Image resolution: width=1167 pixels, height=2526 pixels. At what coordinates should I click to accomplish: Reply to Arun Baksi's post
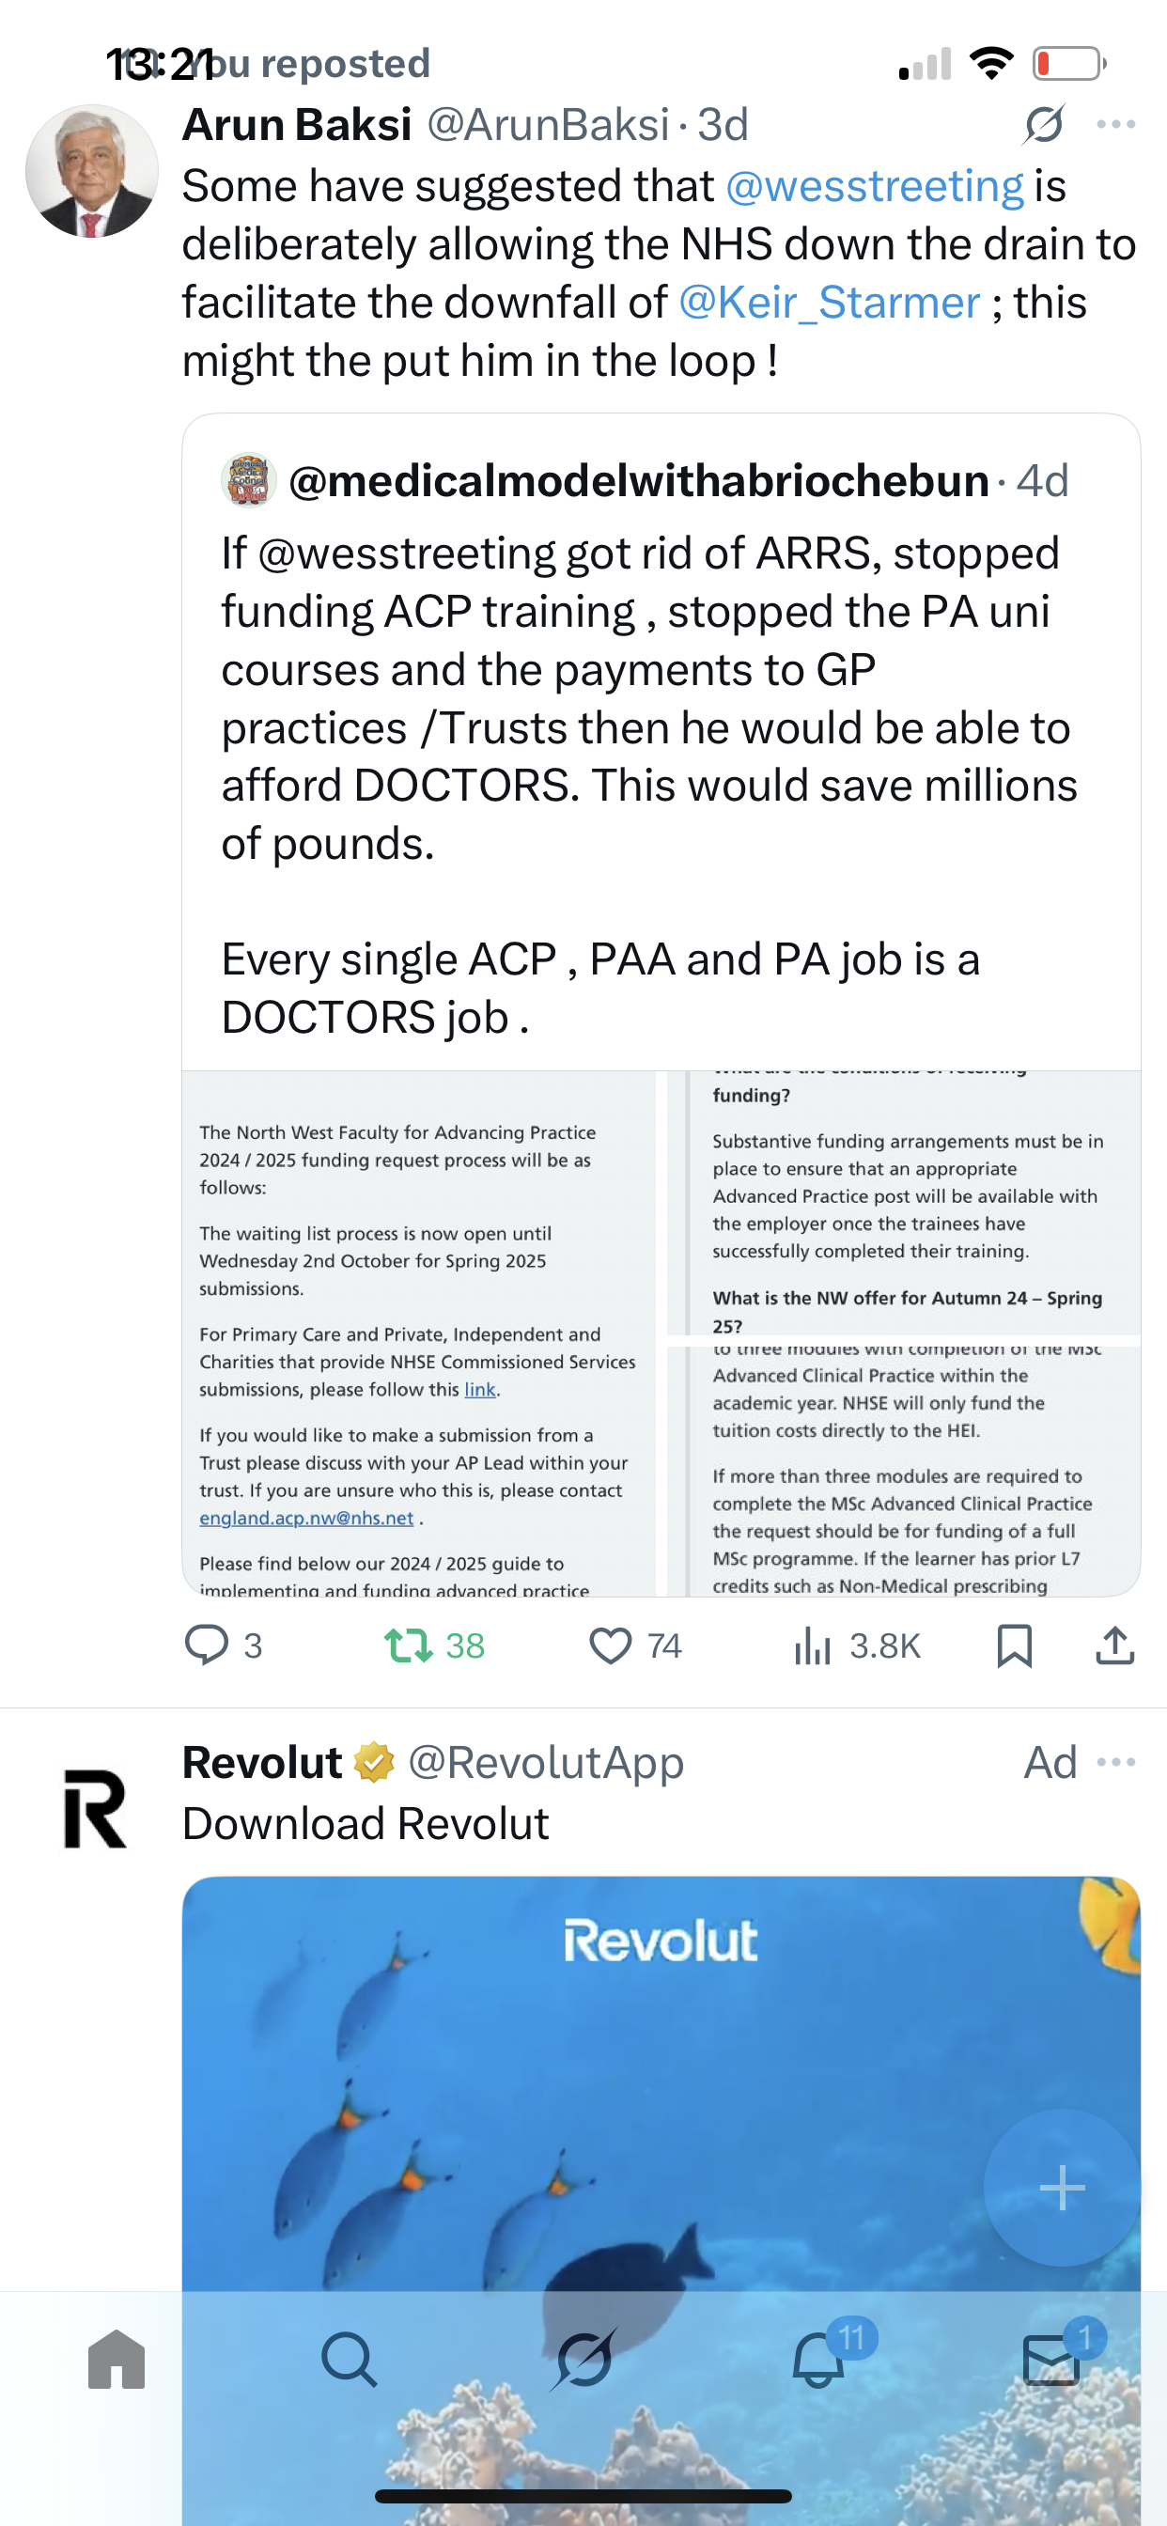pyautogui.click(x=207, y=1645)
